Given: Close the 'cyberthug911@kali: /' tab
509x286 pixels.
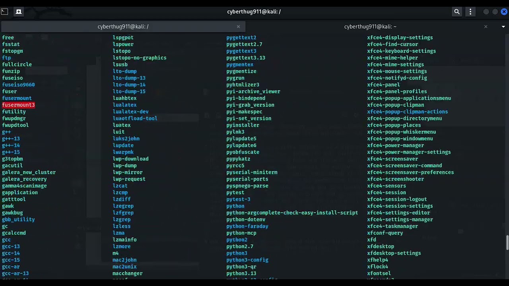Looking at the screenshot, I should click(238, 27).
